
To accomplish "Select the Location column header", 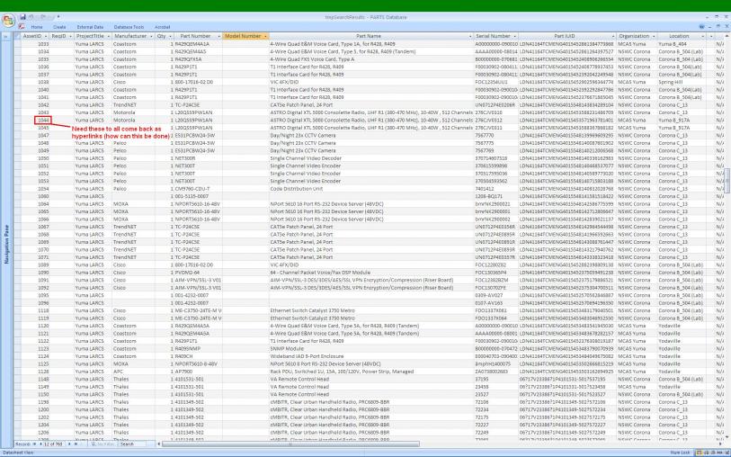I will point(682,36).
